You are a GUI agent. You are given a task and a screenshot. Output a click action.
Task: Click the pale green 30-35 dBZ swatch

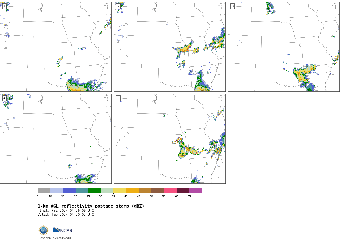pyautogui.click(x=107, y=191)
